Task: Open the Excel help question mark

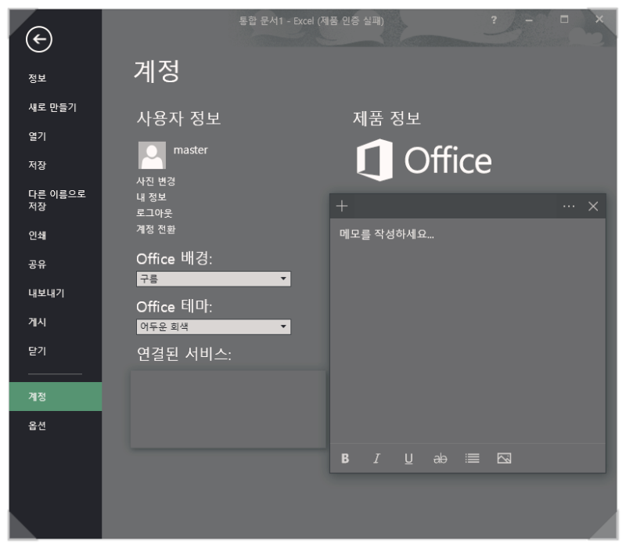Action: pyautogui.click(x=494, y=20)
